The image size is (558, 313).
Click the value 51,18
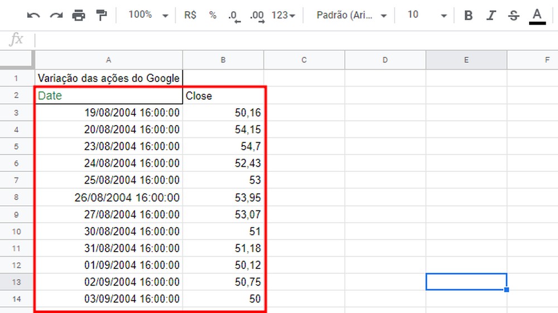tap(248, 248)
